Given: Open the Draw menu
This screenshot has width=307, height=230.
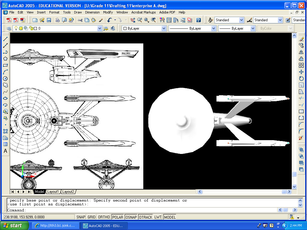Looking at the screenshot, I should pos(78,12).
